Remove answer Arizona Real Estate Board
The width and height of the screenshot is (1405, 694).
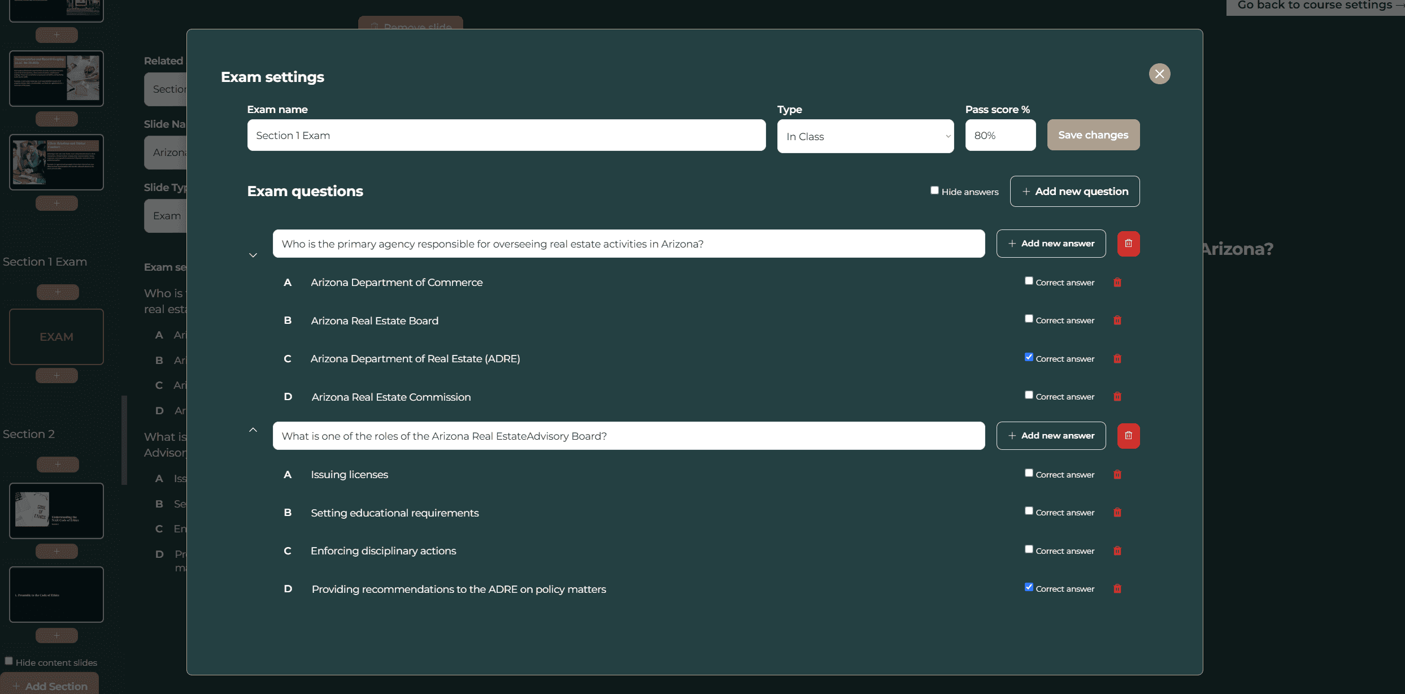(1117, 320)
